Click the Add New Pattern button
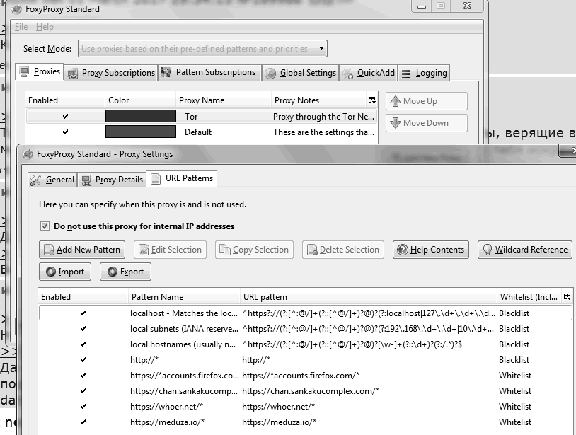 [82, 250]
